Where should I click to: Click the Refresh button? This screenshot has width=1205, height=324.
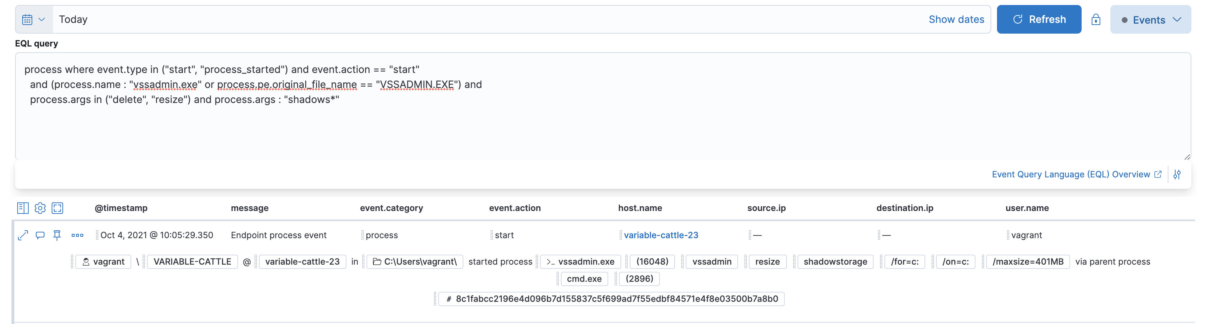[x=1039, y=19]
